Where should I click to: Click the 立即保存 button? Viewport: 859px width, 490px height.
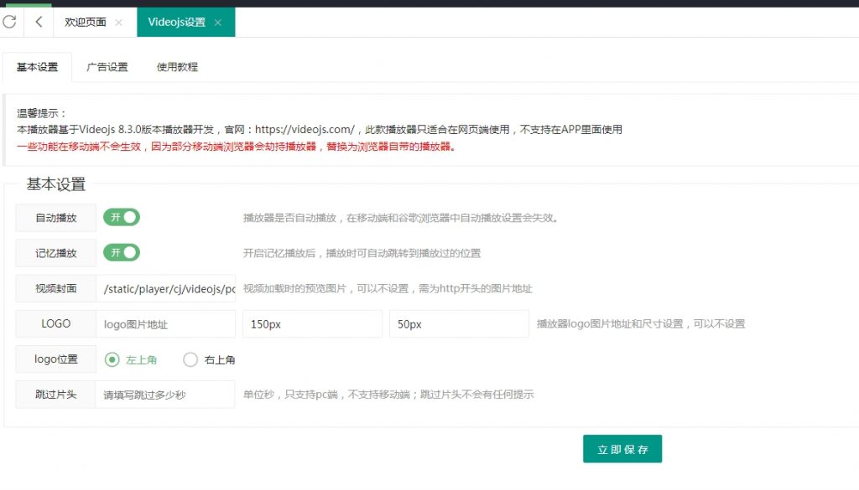point(622,449)
